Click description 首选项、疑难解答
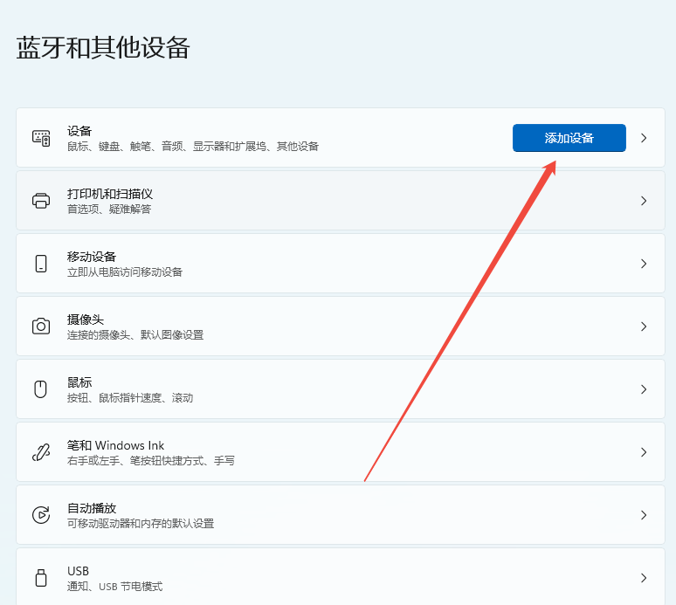676x605 pixels. tap(109, 210)
